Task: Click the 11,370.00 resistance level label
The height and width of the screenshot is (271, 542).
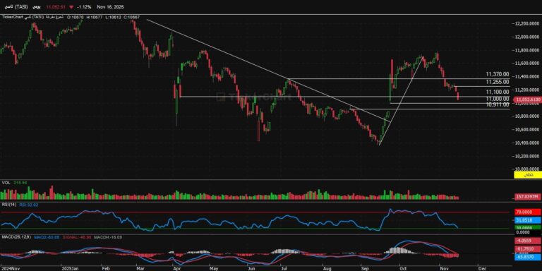Action: (x=497, y=74)
